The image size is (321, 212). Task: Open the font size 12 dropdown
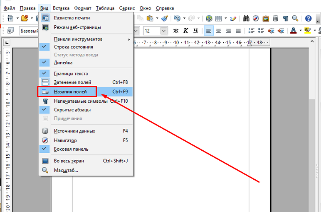(x=164, y=31)
